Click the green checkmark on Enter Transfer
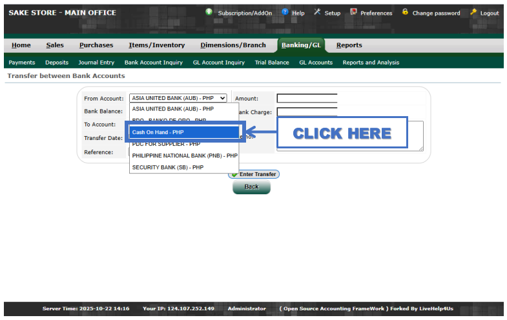The height and width of the screenshot is (320, 507). click(x=234, y=174)
